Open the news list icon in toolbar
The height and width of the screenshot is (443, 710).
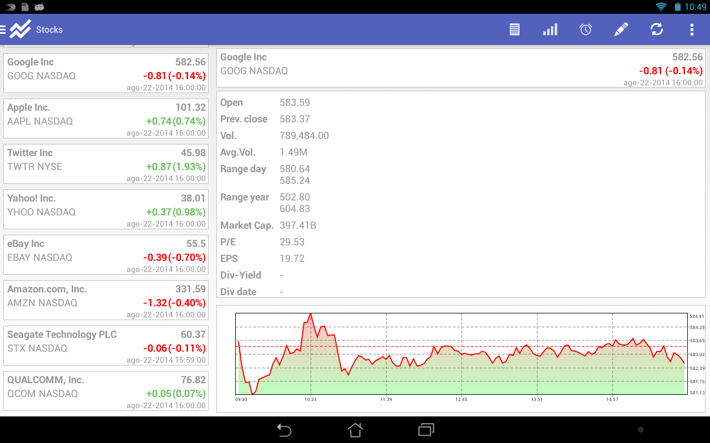[x=515, y=29]
